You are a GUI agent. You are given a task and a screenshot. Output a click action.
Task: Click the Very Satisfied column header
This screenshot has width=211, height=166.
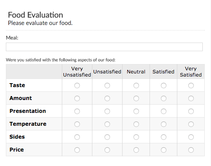coord(191,72)
